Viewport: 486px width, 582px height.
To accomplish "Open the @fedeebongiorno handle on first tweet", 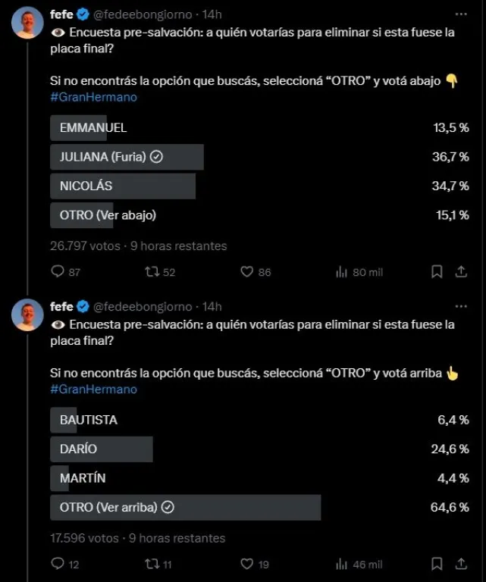I will pos(143,14).
